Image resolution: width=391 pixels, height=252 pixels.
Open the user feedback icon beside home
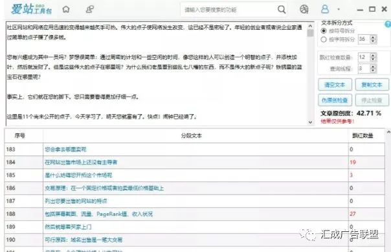click(90, 10)
